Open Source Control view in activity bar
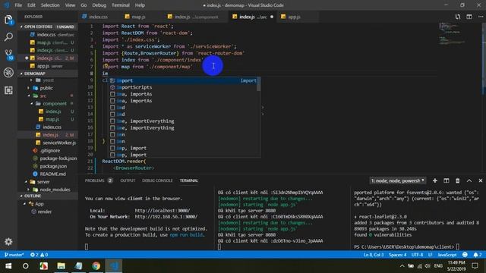The width and height of the screenshot is (486, 273). pyautogui.click(x=8, y=55)
